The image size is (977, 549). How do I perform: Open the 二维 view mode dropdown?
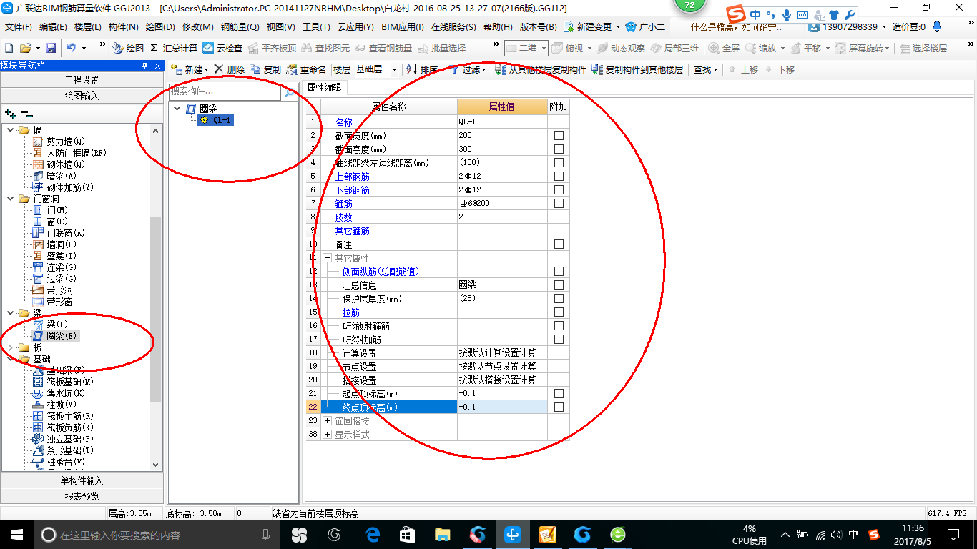544,48
